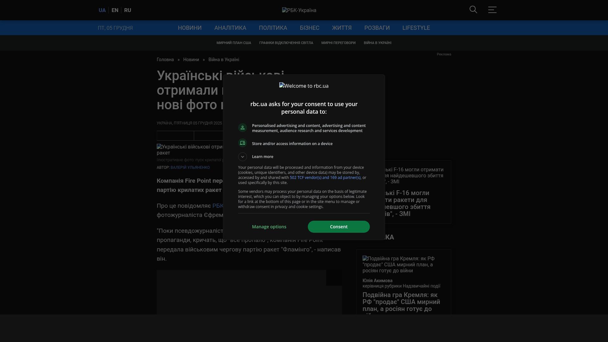Open the 502 TCF vendors link
This screenshot has width=608, height=342.
pyautogui.click(x=325, y=178)
